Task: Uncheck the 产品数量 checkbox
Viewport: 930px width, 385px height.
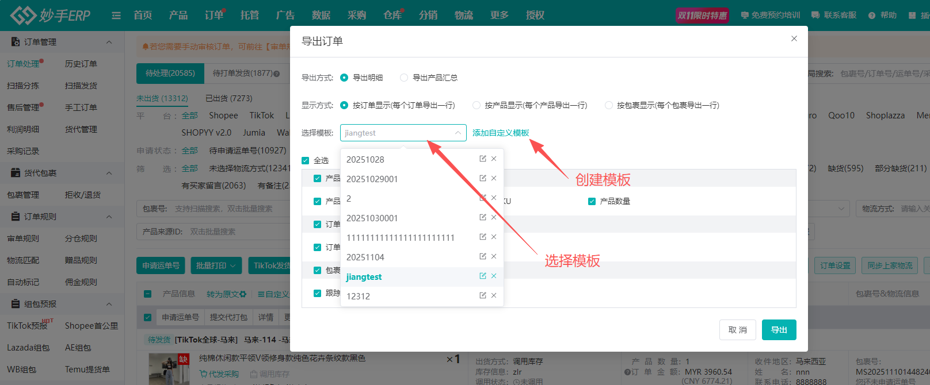Action: 592,201
